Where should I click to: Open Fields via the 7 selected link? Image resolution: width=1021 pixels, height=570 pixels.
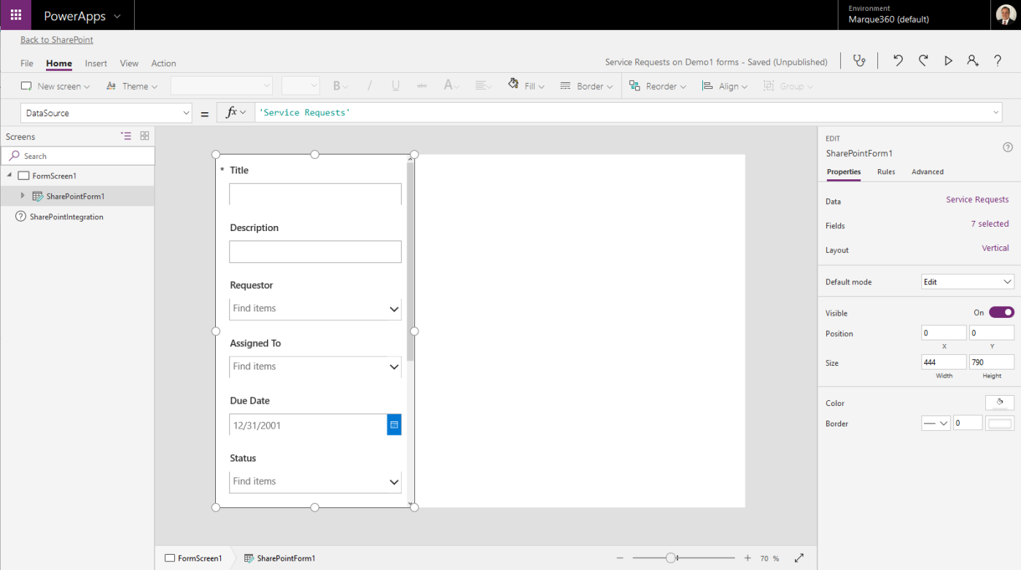[x=990, y=224]
